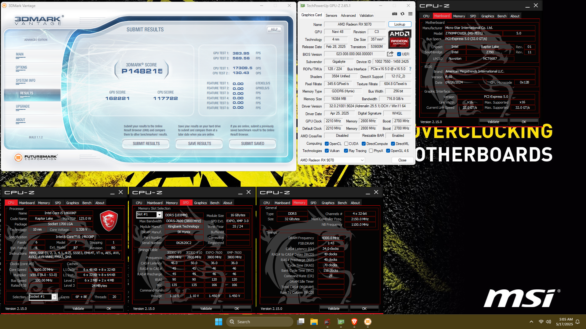Toggle the UEFI checkbox in GPU-Z
The image size is (586, 329).
tap(399, 54)
